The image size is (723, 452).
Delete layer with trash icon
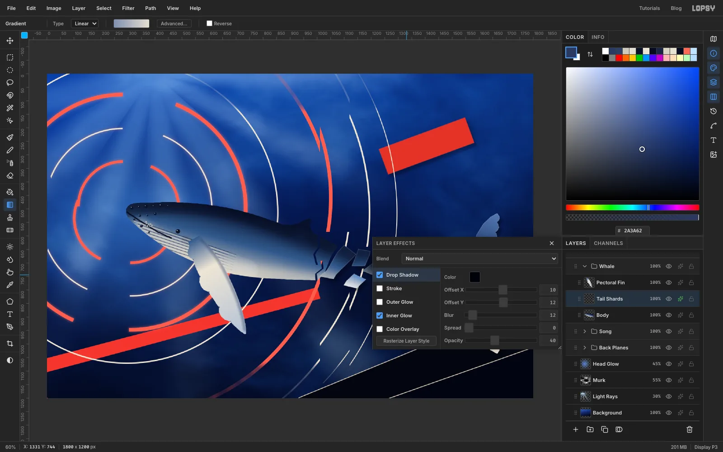pyautogui.click(x=690, y=429)
